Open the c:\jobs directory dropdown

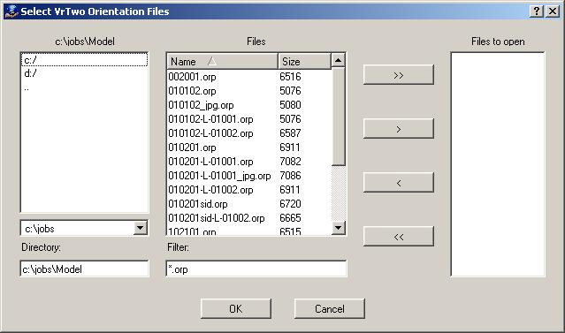pos(141,228)
